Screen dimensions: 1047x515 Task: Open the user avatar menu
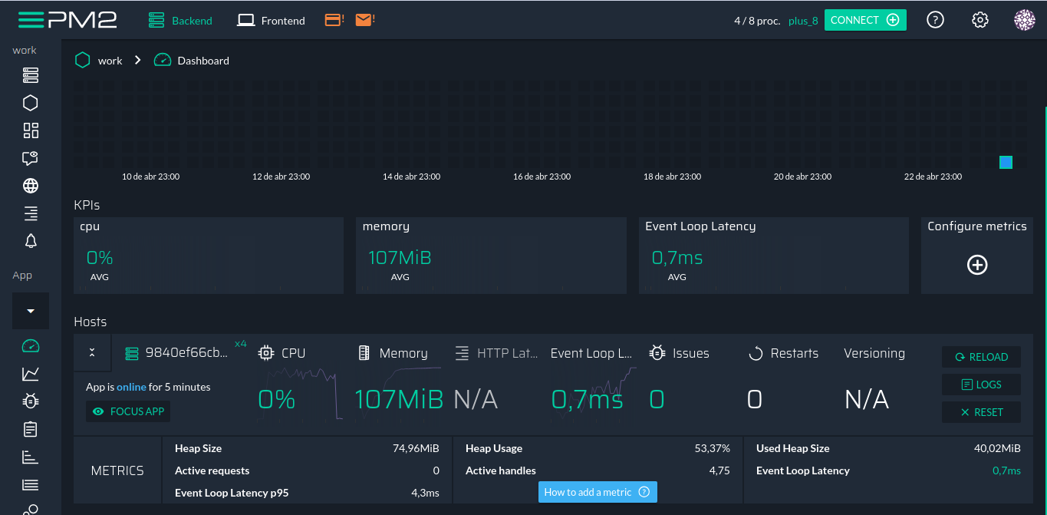coord(1025,20)
